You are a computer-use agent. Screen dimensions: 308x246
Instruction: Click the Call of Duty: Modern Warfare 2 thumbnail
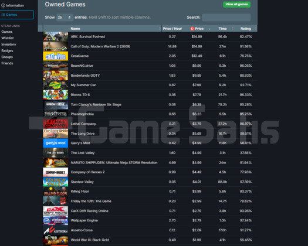coord(56,46)
